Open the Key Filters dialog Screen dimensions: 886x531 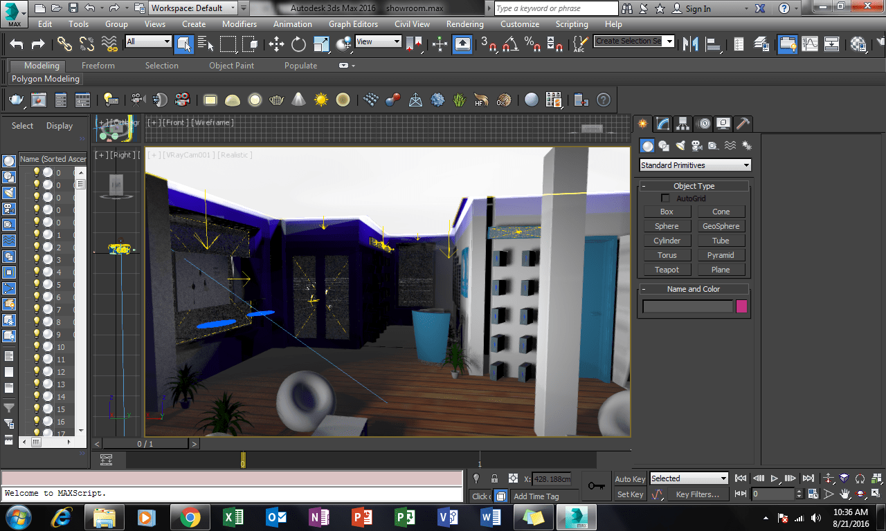[697, 494]
